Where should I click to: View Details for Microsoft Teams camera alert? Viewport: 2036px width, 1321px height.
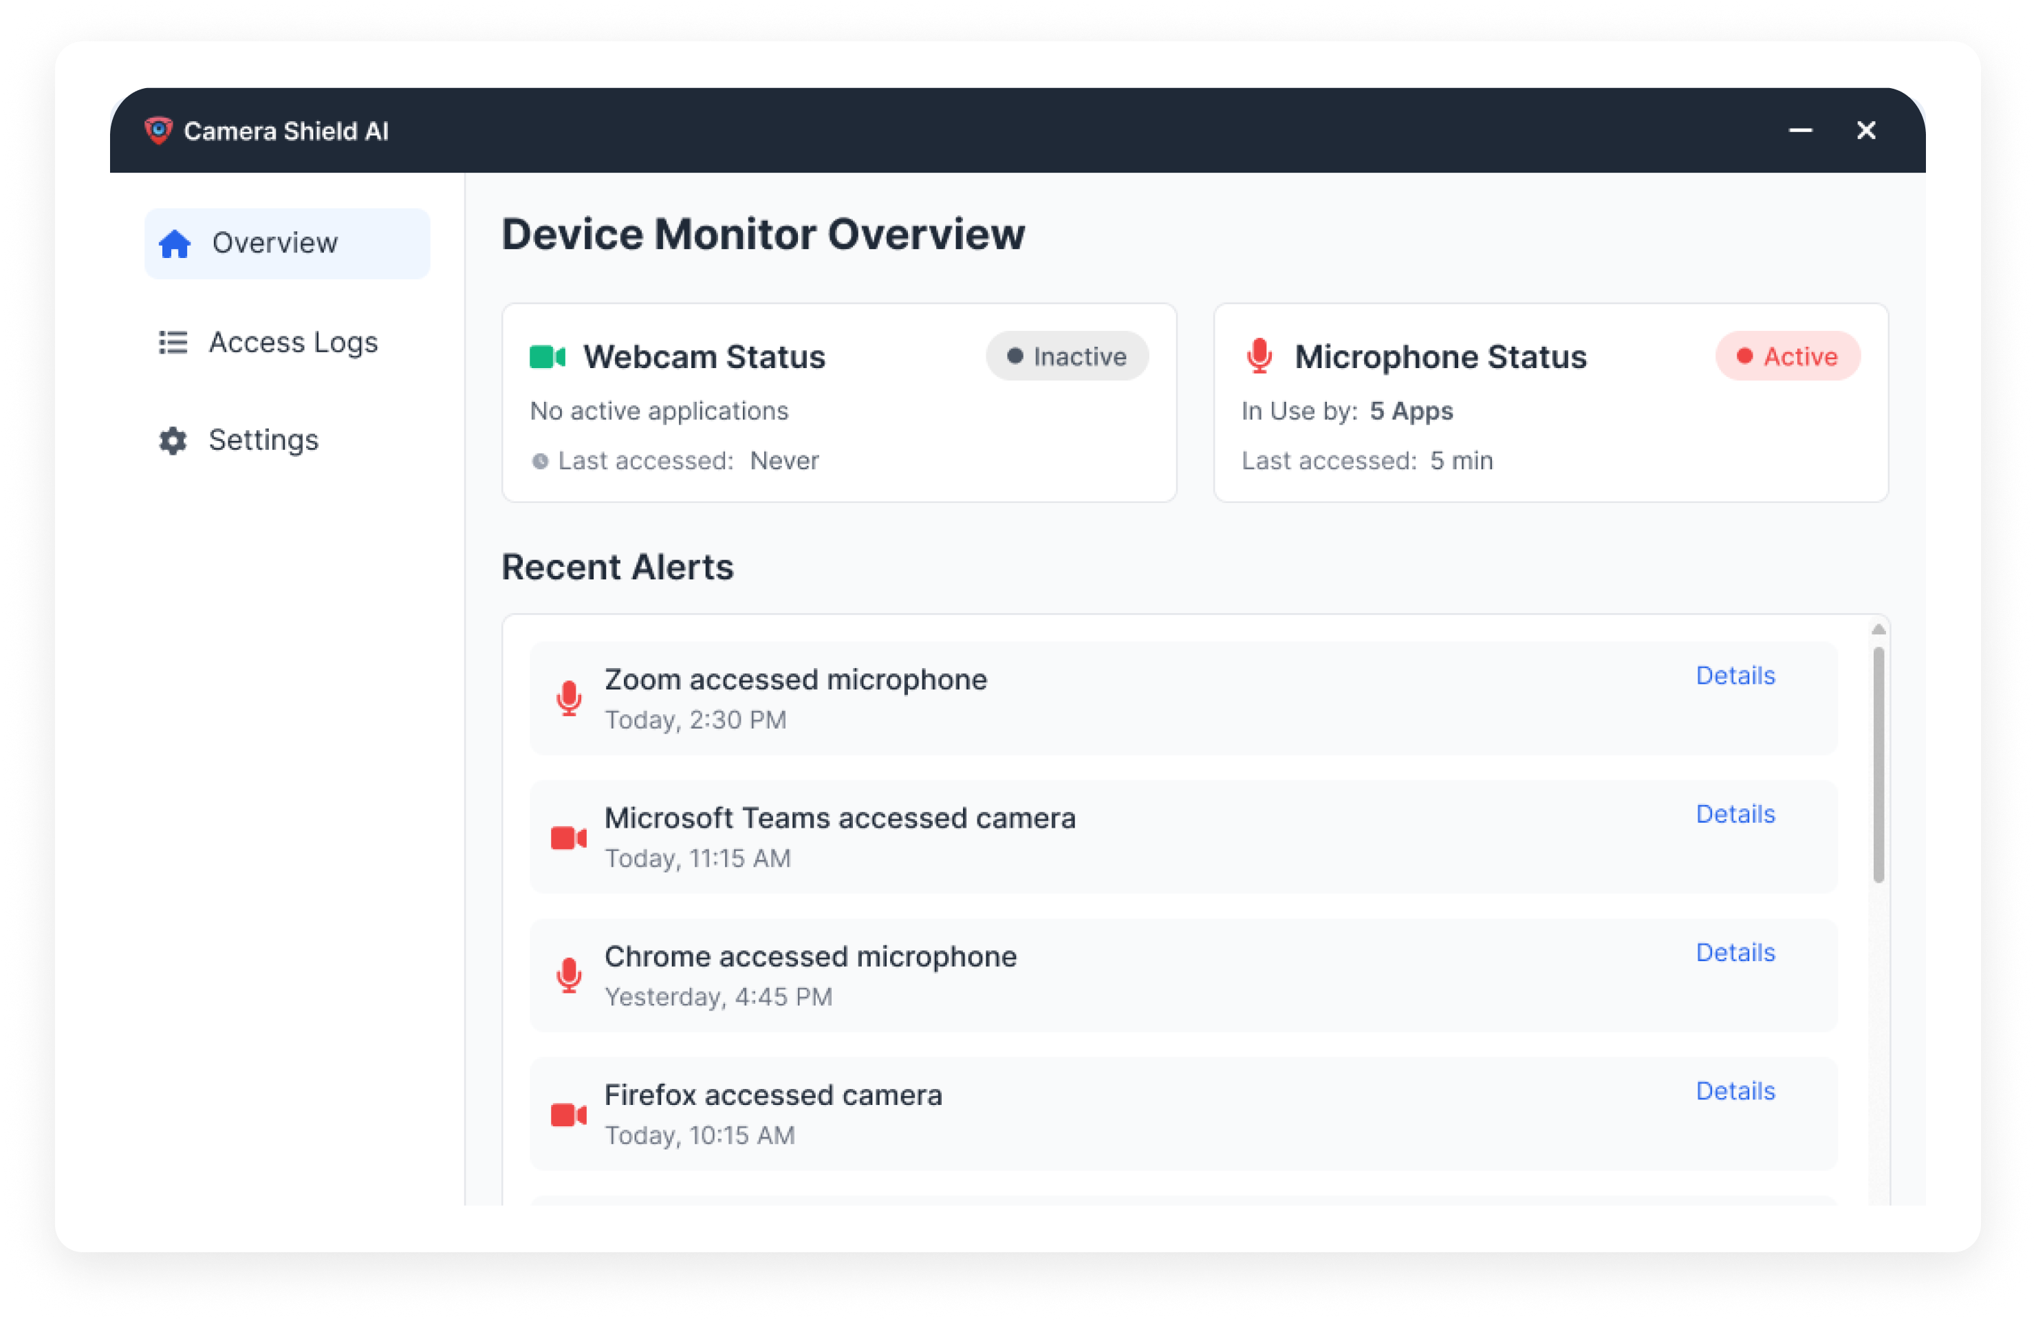tap(1735, 815)
